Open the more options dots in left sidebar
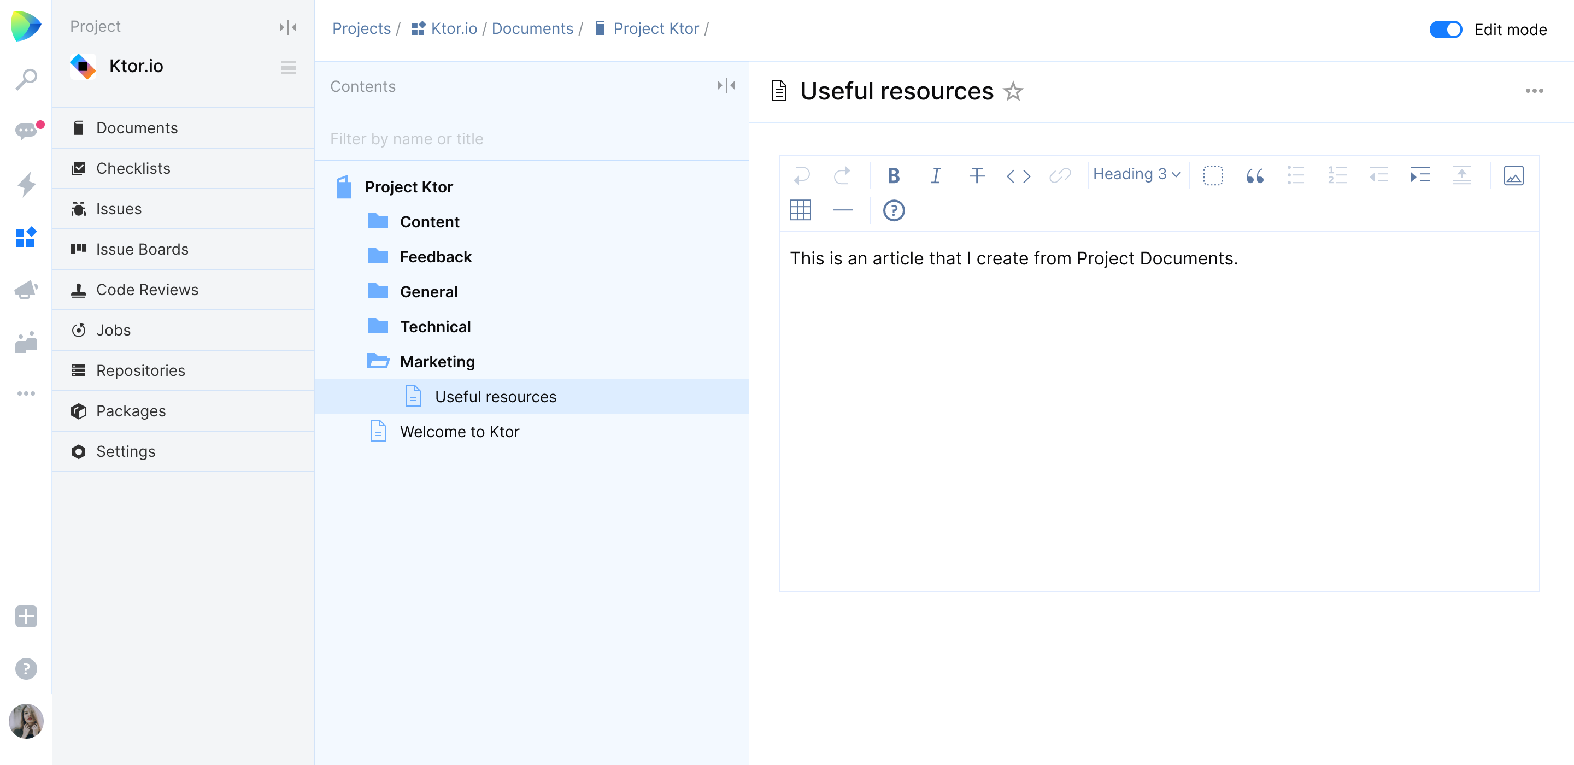The width and height of the screenshot is (1574, 765). 26,393
